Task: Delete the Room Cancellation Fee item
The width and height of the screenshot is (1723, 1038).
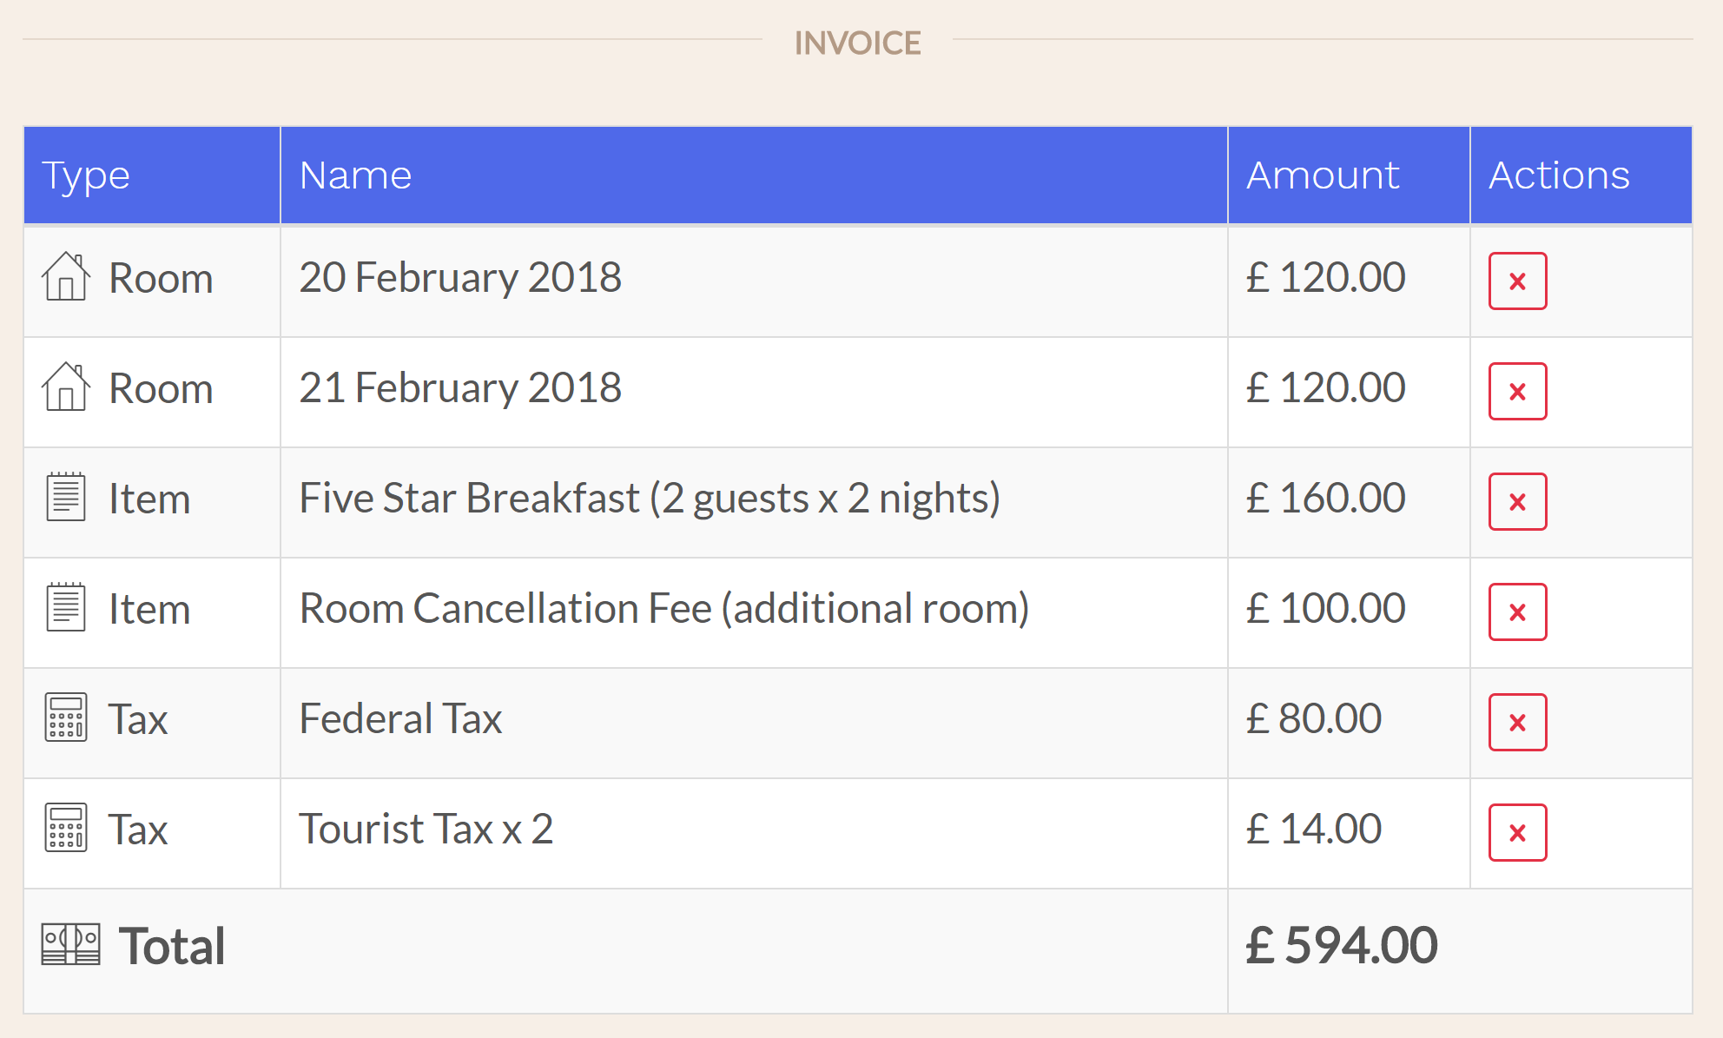Action: pyautogui.click(x=1517, y=612)
